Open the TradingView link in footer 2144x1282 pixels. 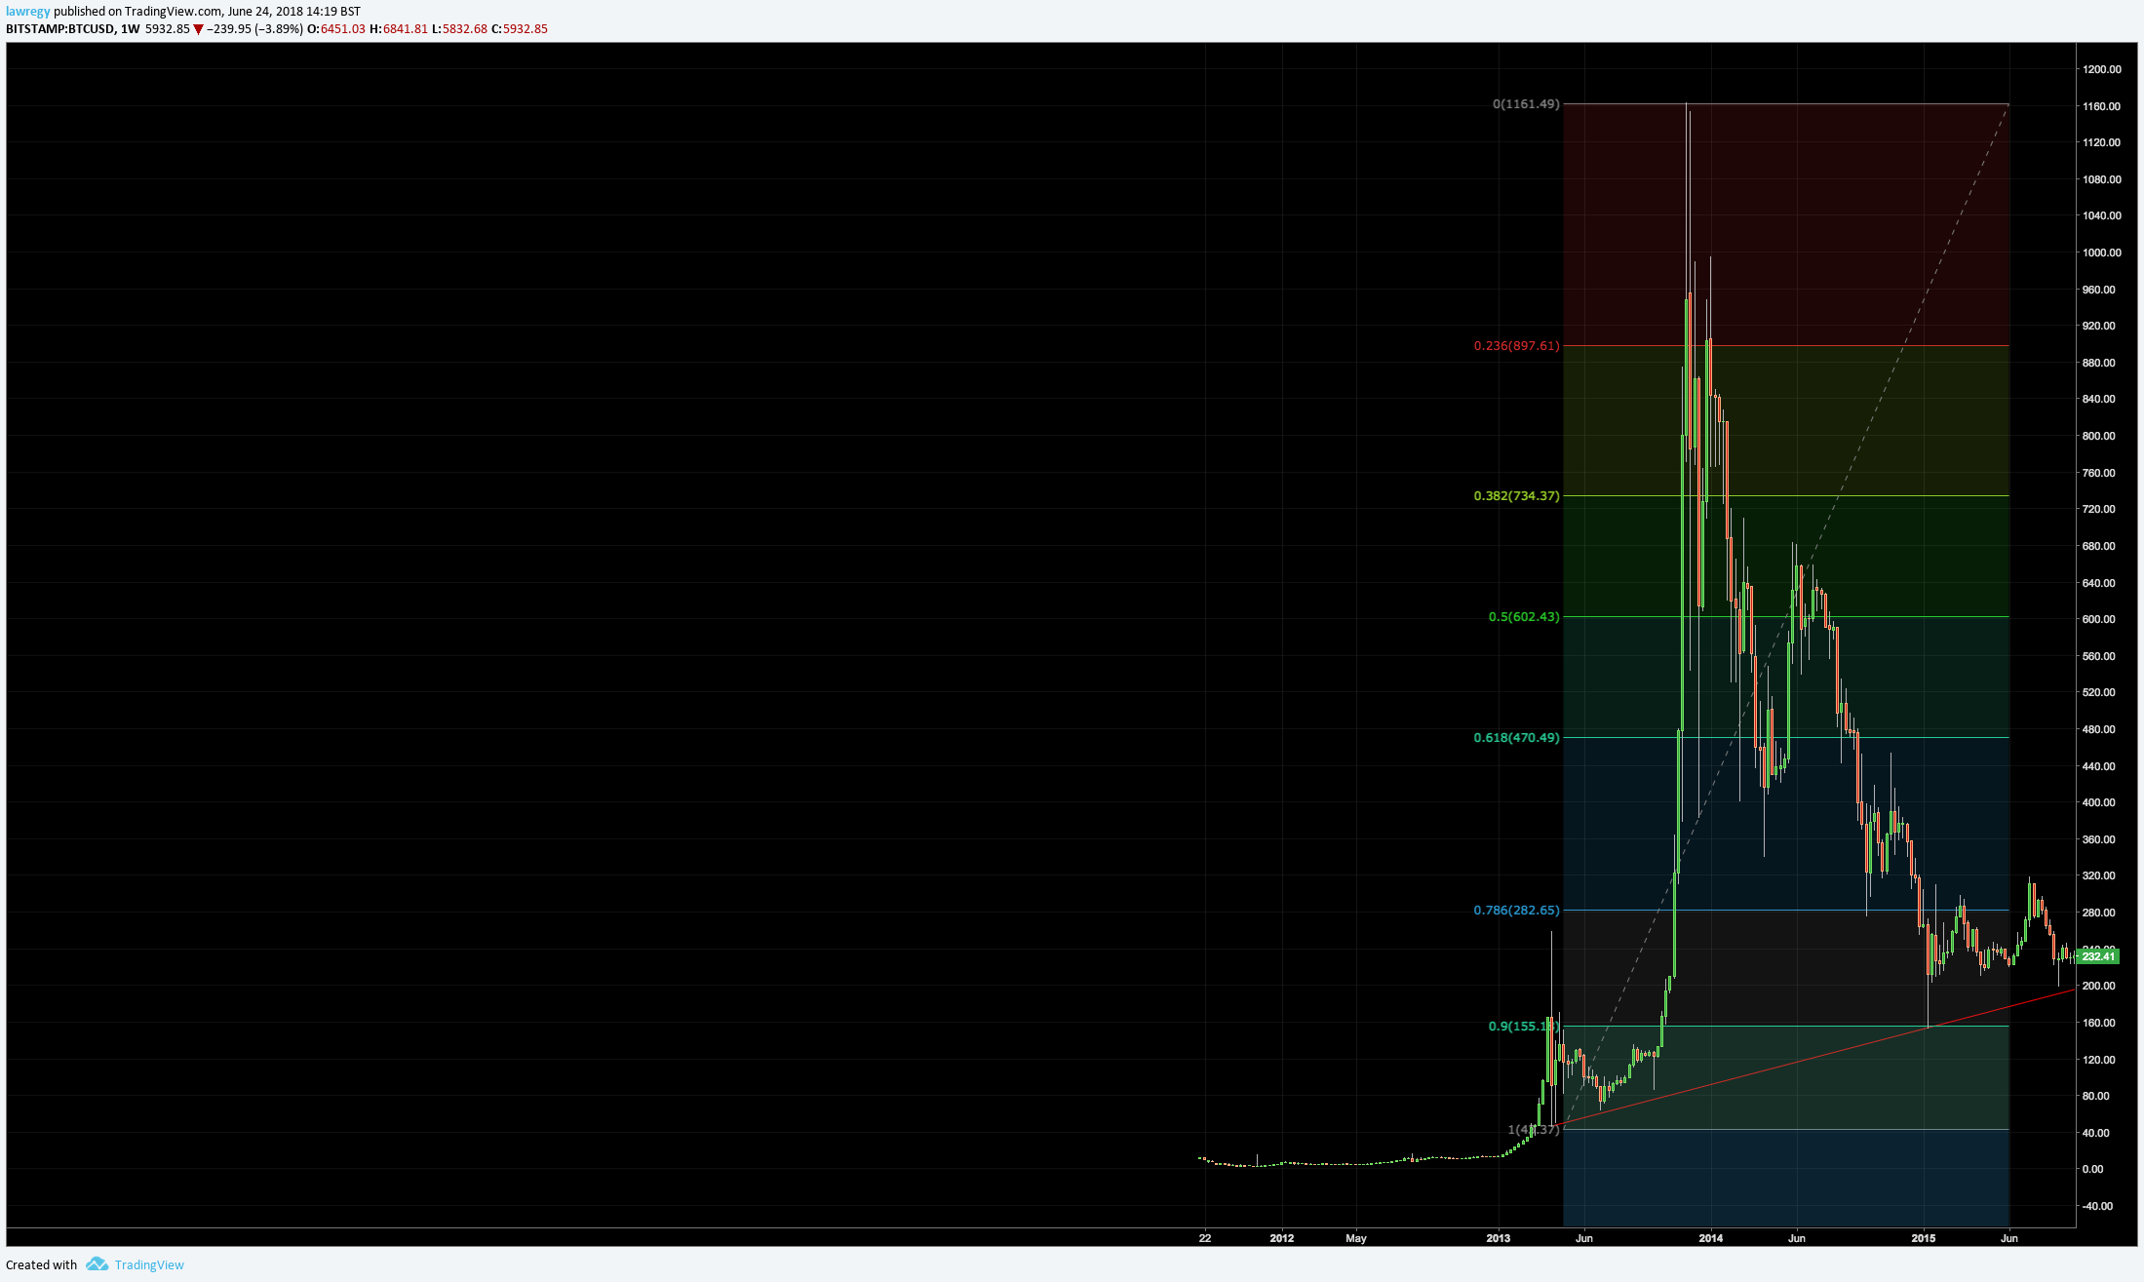click(x=149, y=1264)
